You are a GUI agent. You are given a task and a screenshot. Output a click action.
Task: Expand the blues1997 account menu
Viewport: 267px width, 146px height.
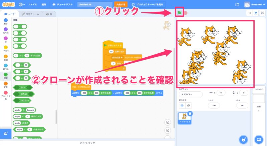click(256, 5)
